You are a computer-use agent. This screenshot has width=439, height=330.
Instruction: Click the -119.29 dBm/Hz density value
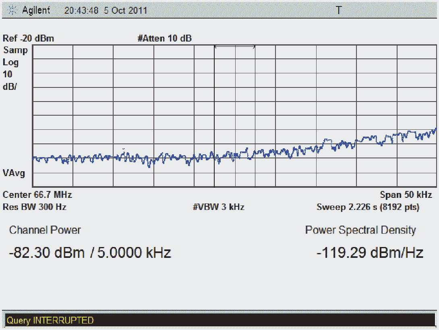370,253
